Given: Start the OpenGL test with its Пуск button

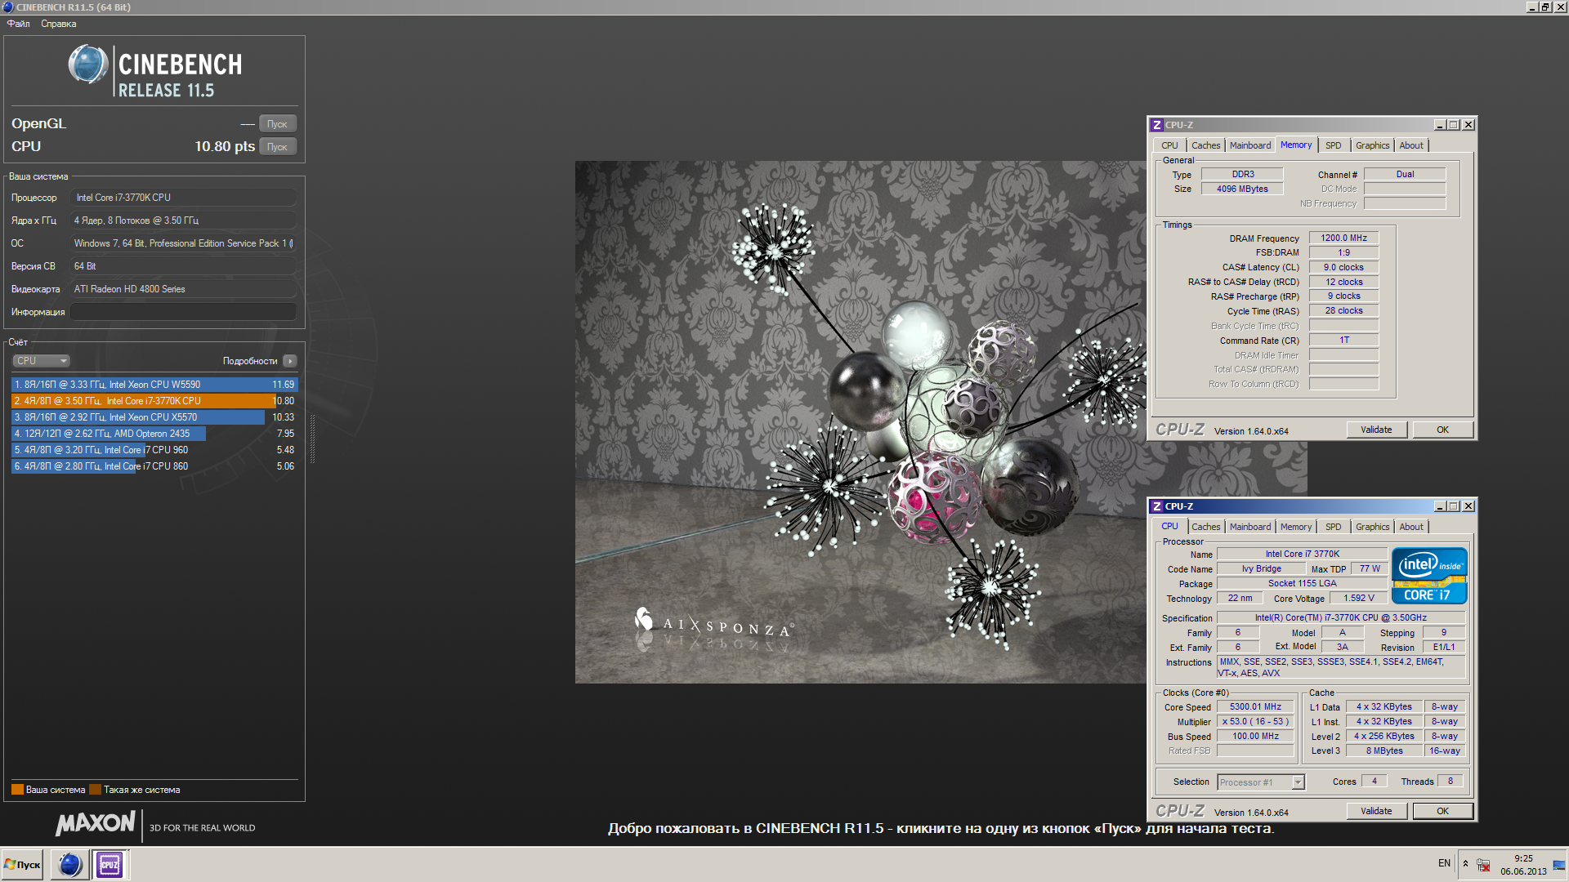Looking at the screenshot, I should (278, 124).
